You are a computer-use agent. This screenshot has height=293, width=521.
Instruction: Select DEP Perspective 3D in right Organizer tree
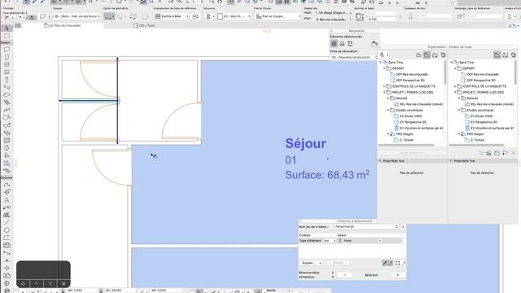[x=479, y=81]
